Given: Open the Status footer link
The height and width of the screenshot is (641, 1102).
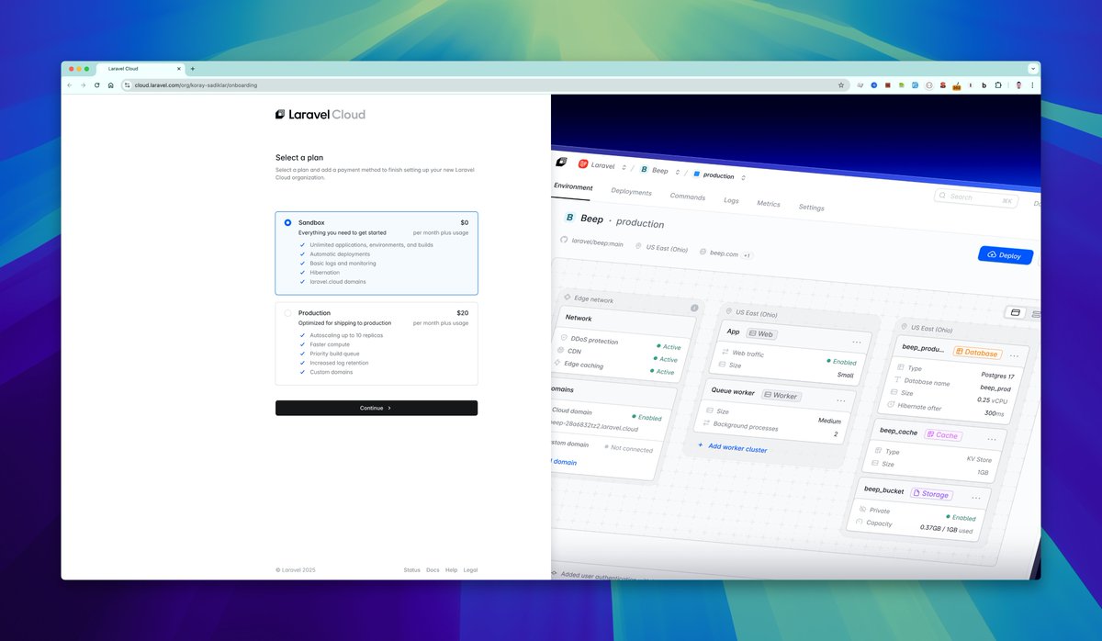Looking at the screenshot, I should [411, 570].
